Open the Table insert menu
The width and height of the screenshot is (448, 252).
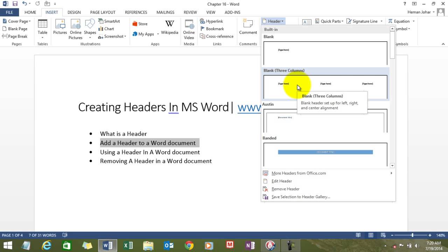click(42, 29)
